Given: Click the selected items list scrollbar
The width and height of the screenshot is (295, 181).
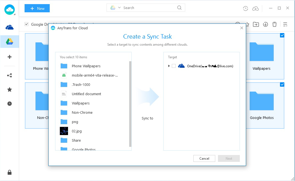Looking at the screenshot, I should [x=130, y=104].
